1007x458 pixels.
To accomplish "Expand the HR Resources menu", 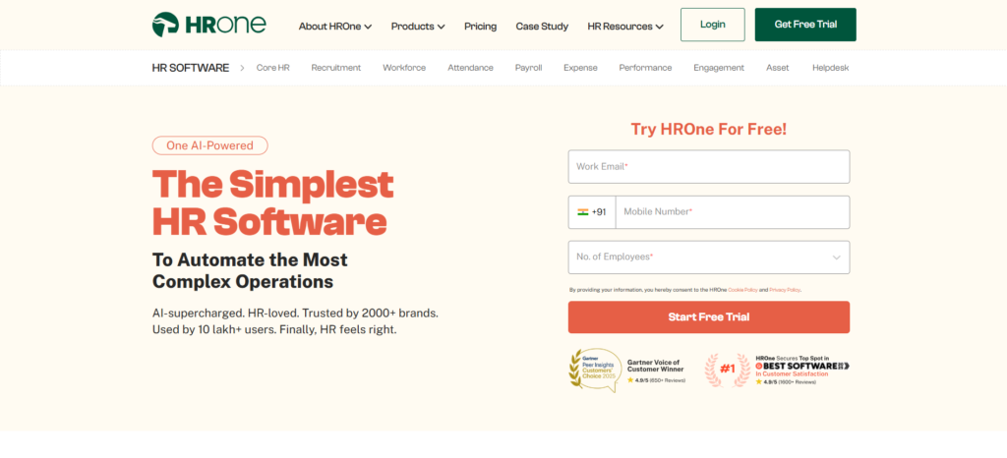I will (624, 27).
